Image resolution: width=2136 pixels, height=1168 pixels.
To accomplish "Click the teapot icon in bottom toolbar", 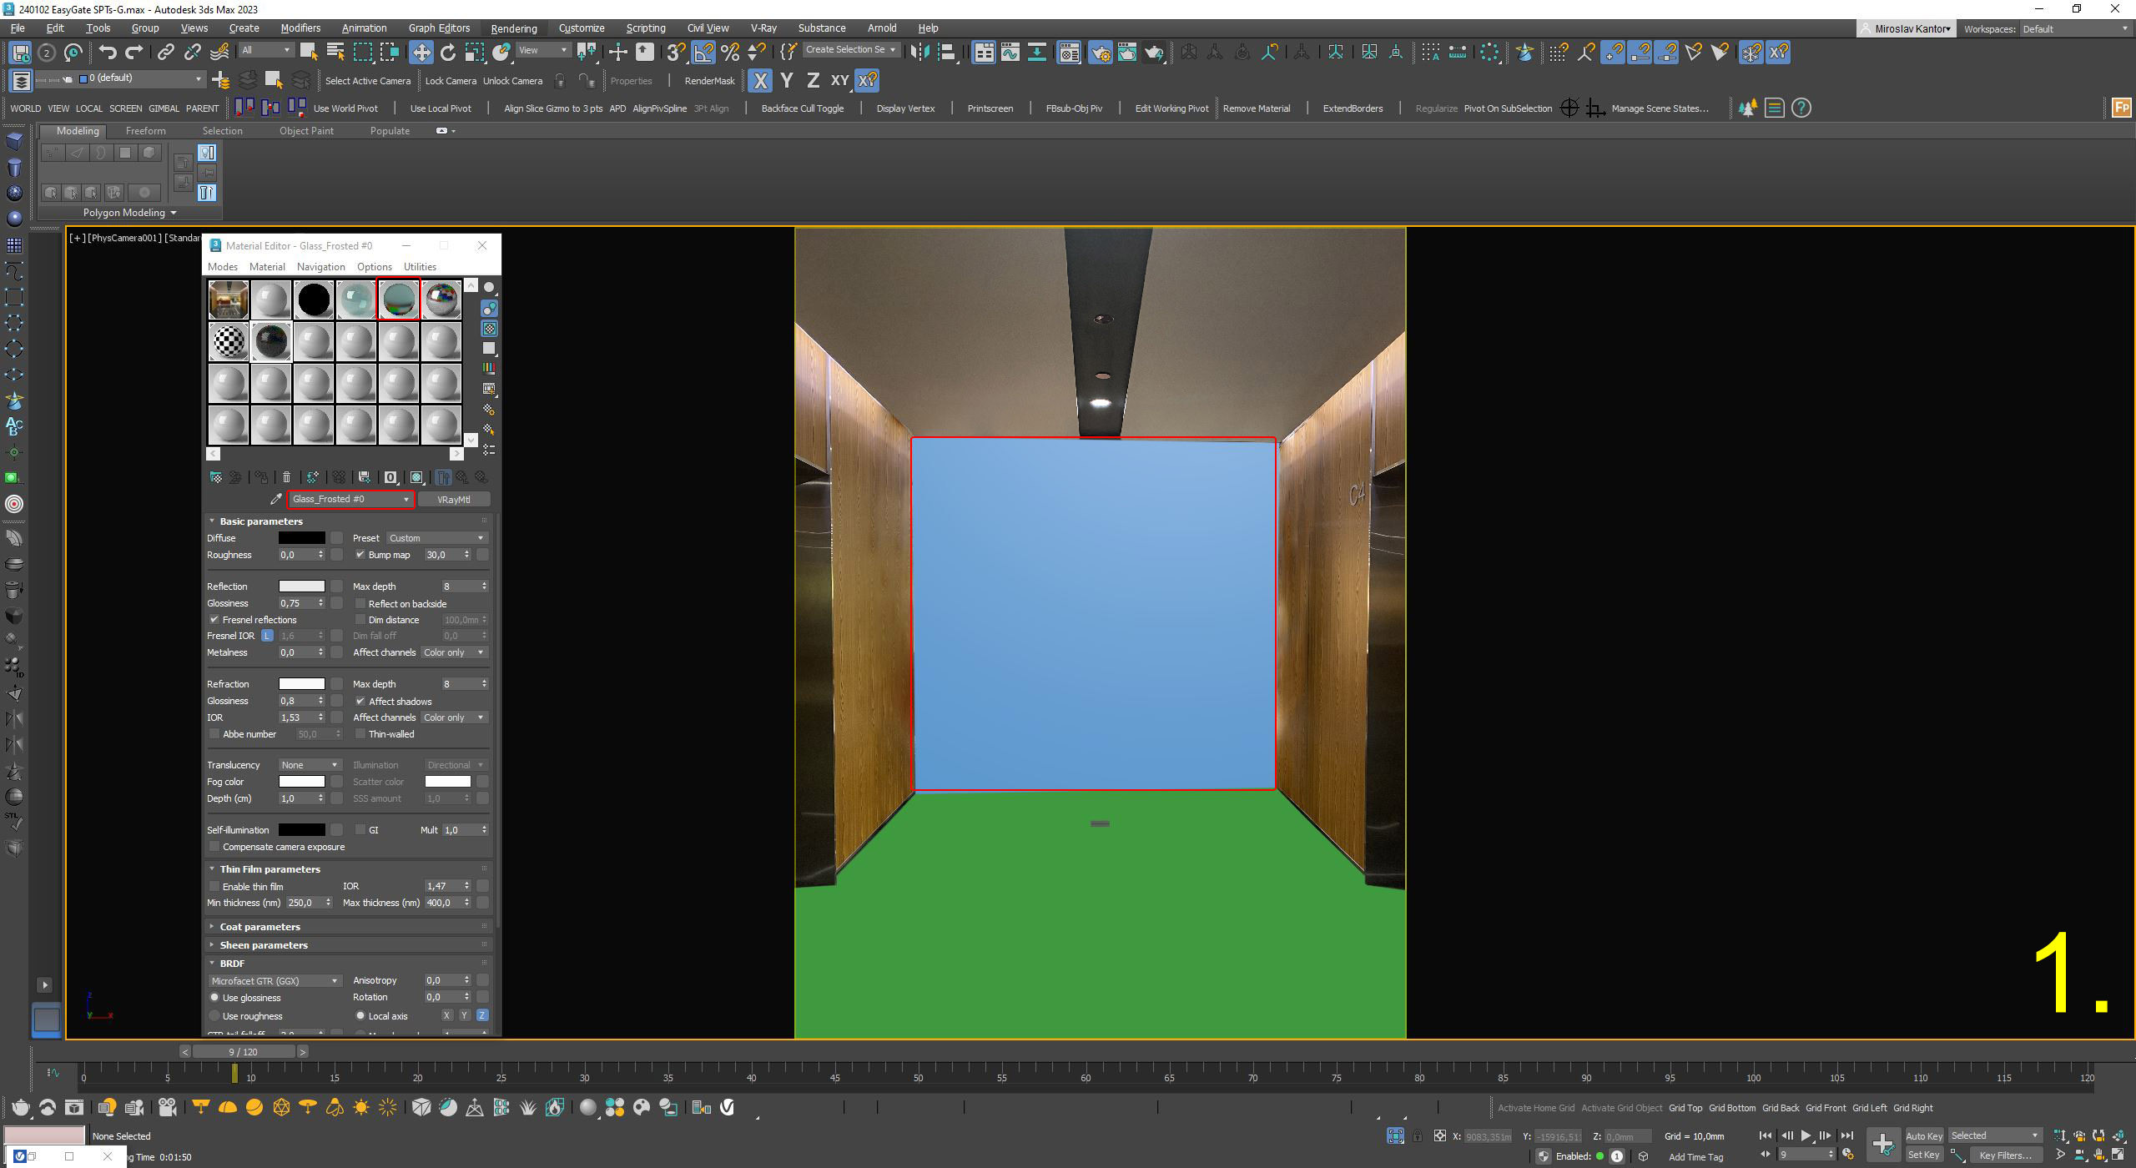I will (20, 1107).
